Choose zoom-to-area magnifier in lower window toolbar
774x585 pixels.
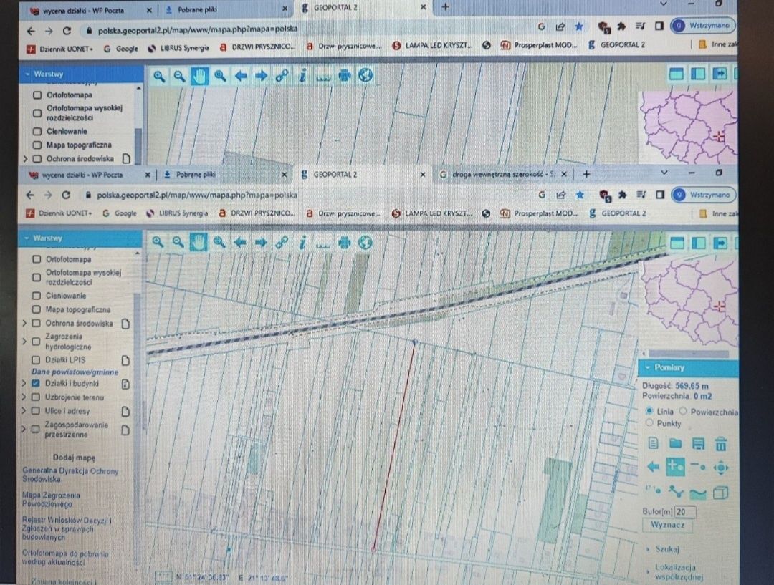219,242
